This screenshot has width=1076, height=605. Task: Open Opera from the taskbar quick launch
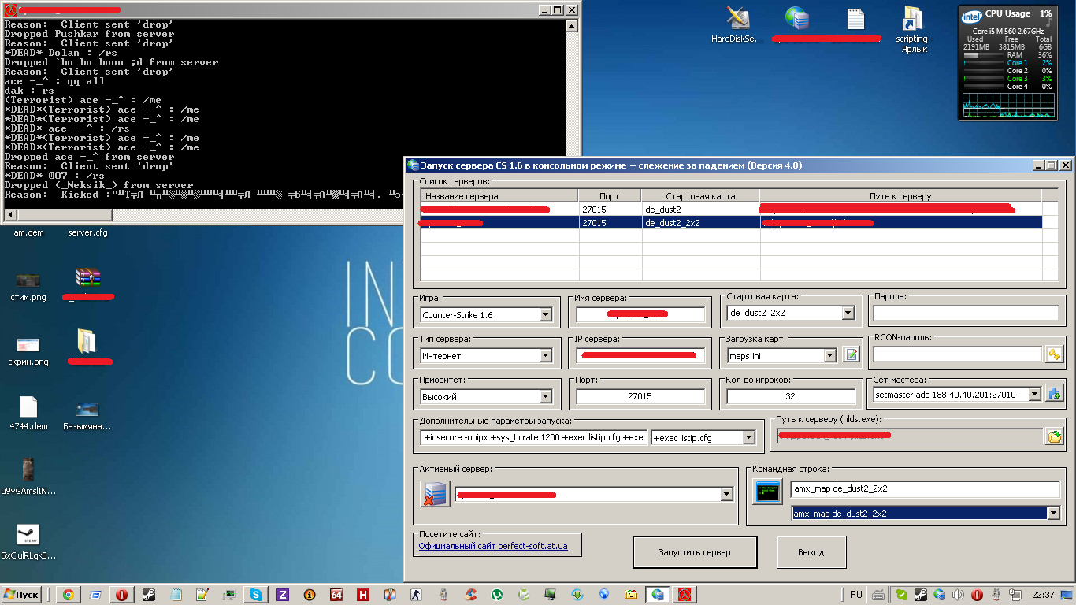[x=121, y=595]
